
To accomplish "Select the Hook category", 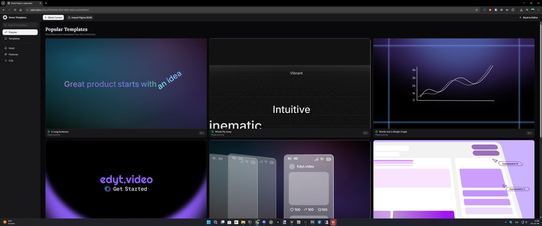I will point(20,48).
